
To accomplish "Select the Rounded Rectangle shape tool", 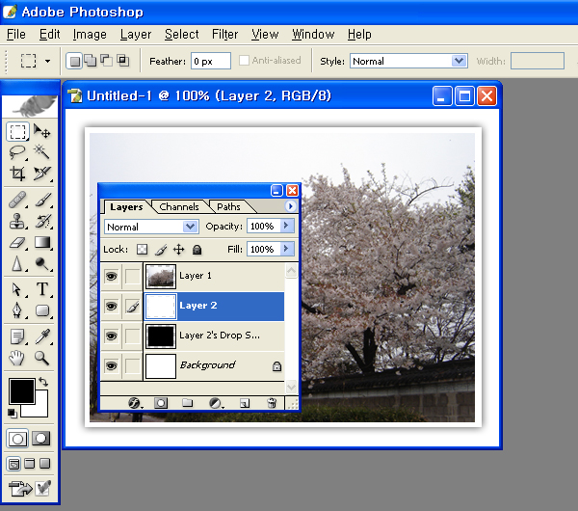I will [41, 310].
